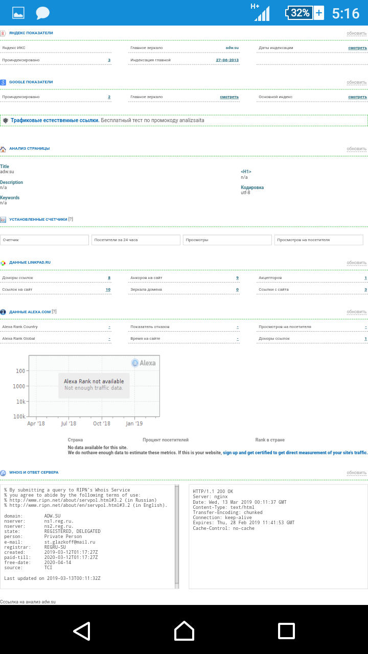Click обновить in Яндекс показатели section
Viewport: 368px width, 654px height.
[x=357, y=34]
